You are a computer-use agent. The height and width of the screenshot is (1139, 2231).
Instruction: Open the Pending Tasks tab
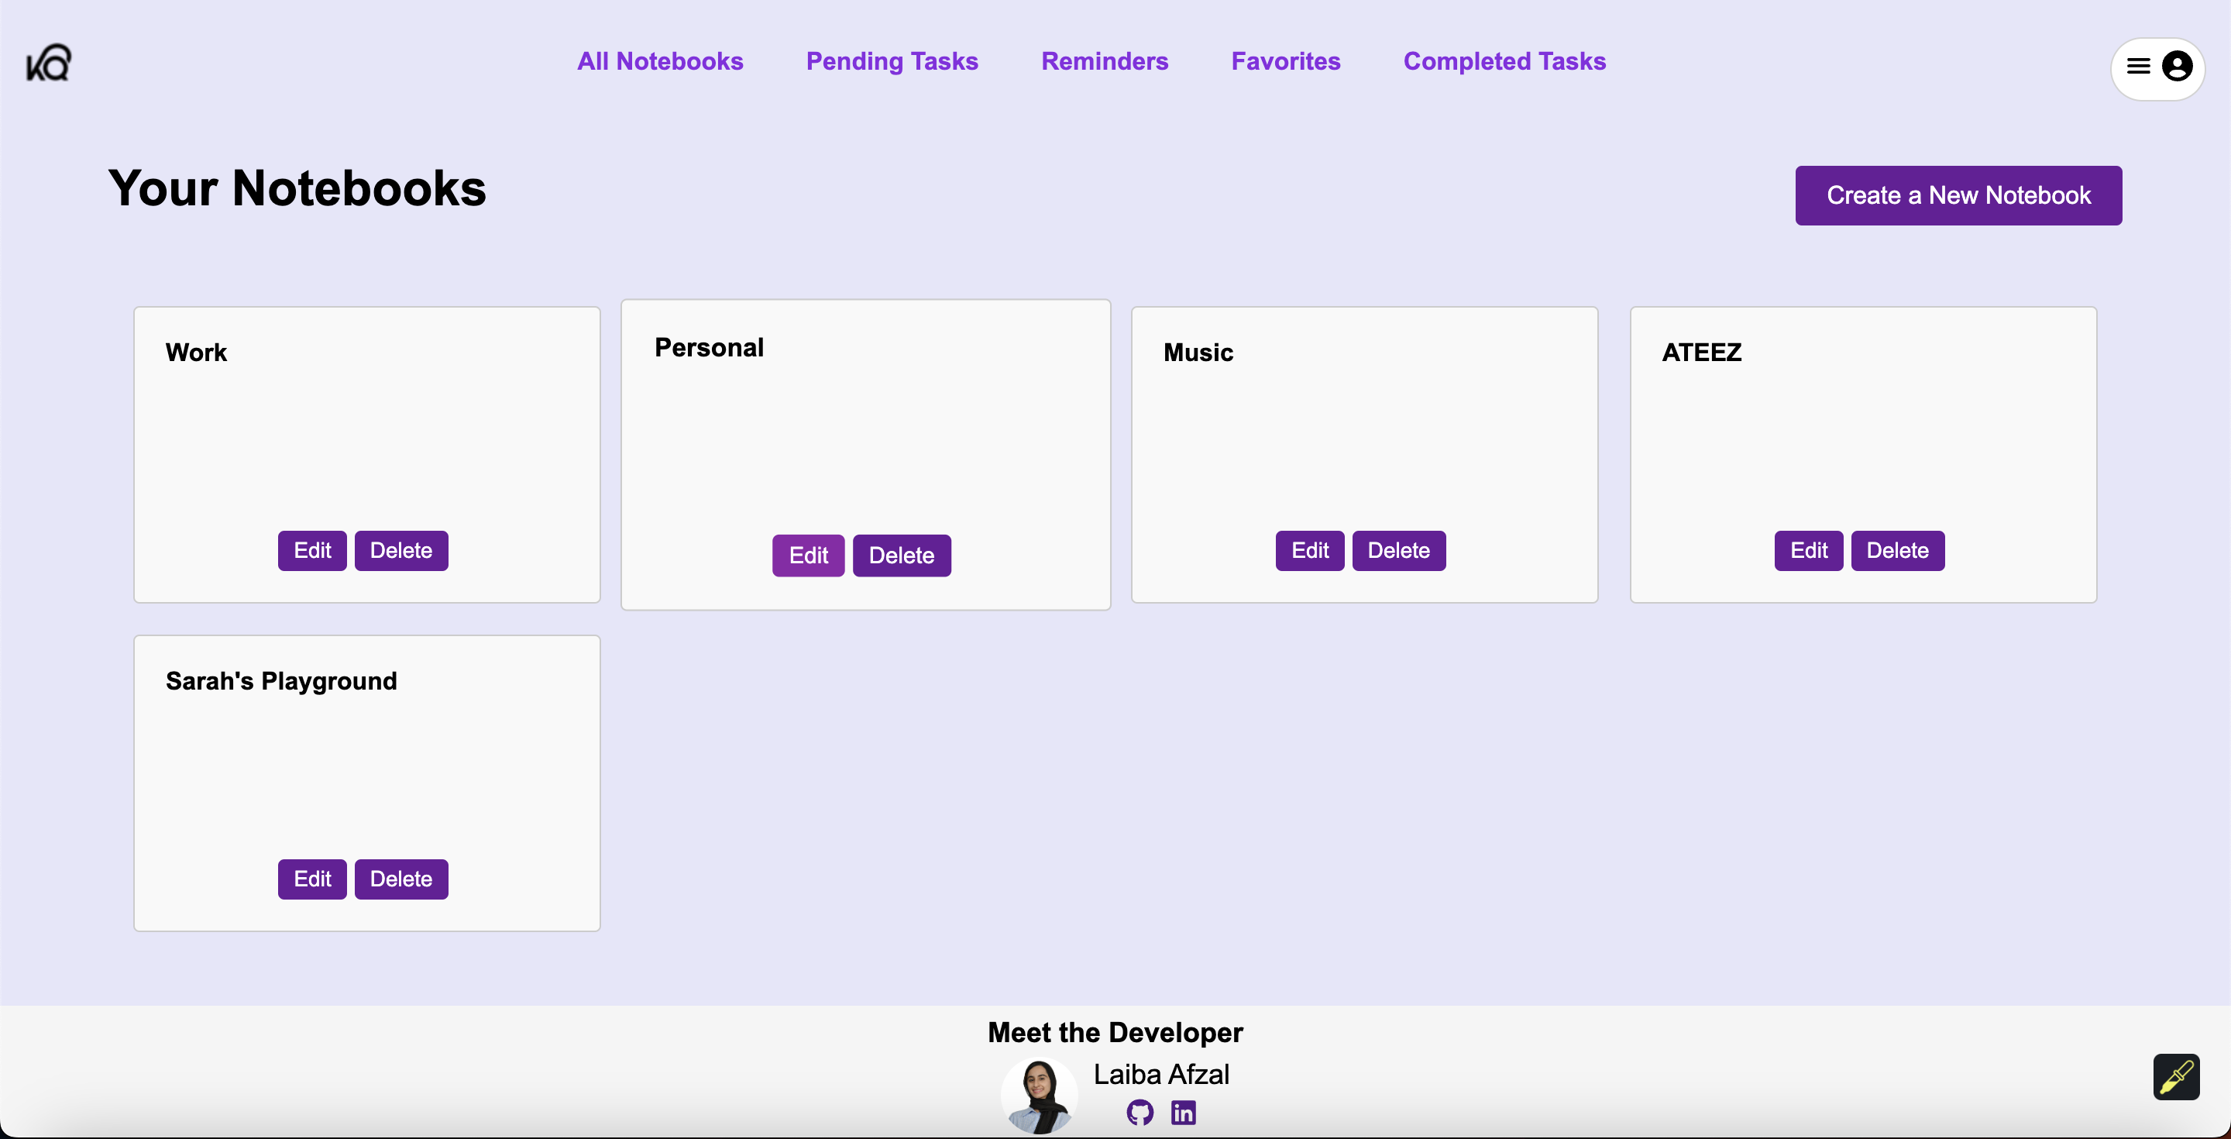(x=892, y=61)
